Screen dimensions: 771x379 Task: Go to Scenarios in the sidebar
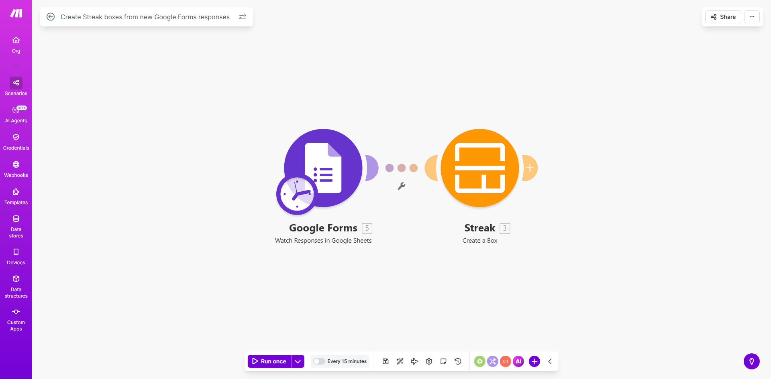(16, 87)
